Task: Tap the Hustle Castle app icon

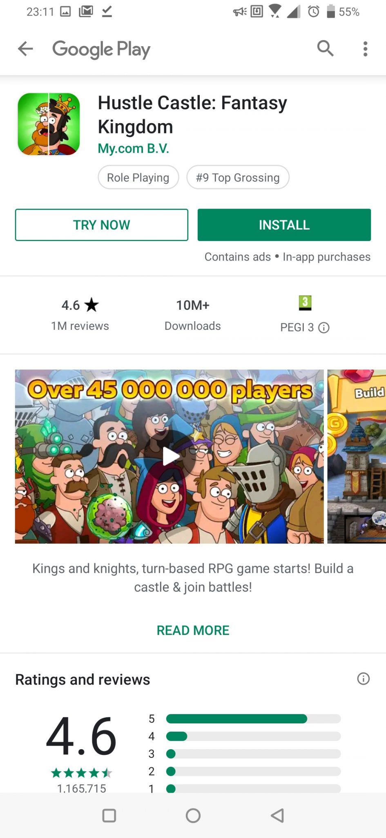Action: coord(49,124)
